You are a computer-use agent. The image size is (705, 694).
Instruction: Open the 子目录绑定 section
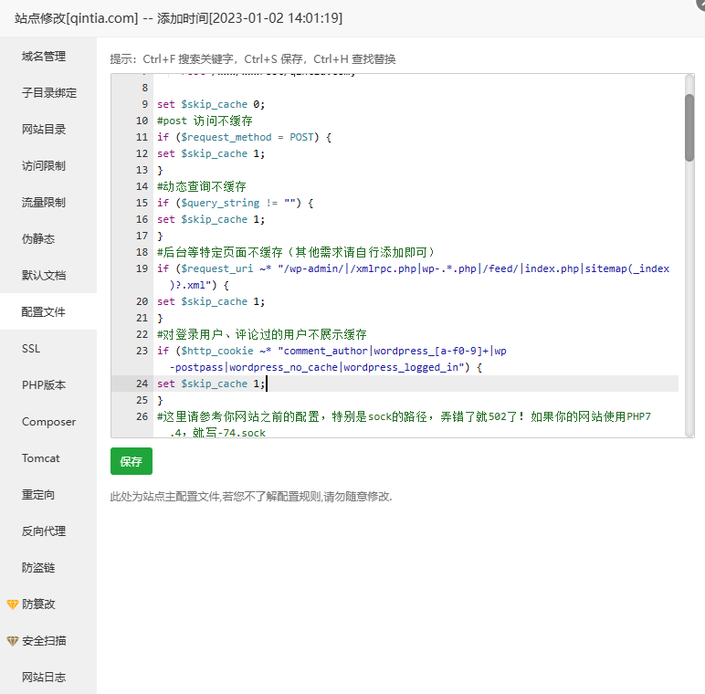coord(49,92)
